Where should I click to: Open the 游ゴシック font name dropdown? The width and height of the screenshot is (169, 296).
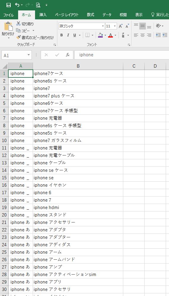click(x=103, y=26)
